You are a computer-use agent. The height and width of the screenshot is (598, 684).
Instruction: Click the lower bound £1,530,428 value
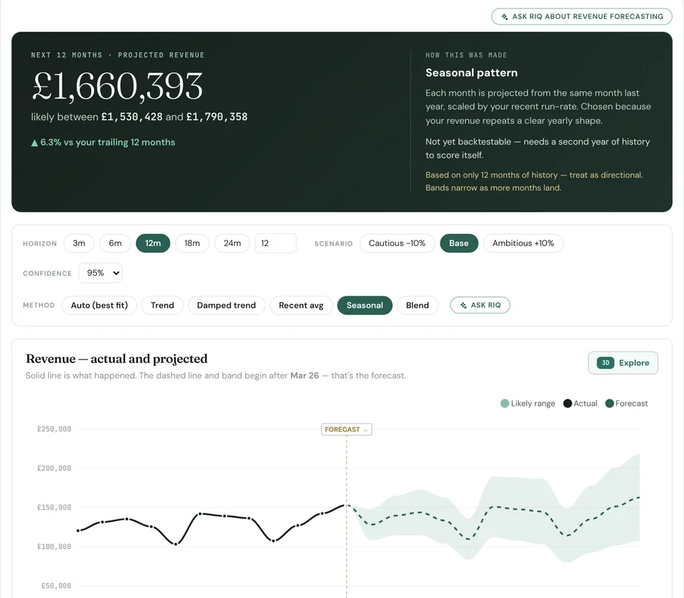click(132, 117)
